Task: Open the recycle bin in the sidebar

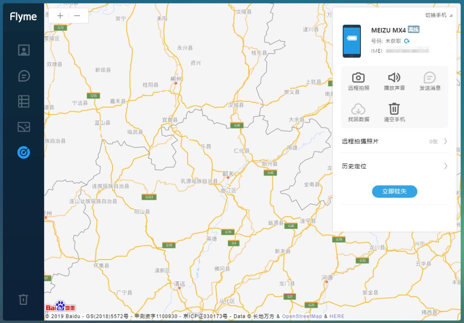Action: [24, 299]
